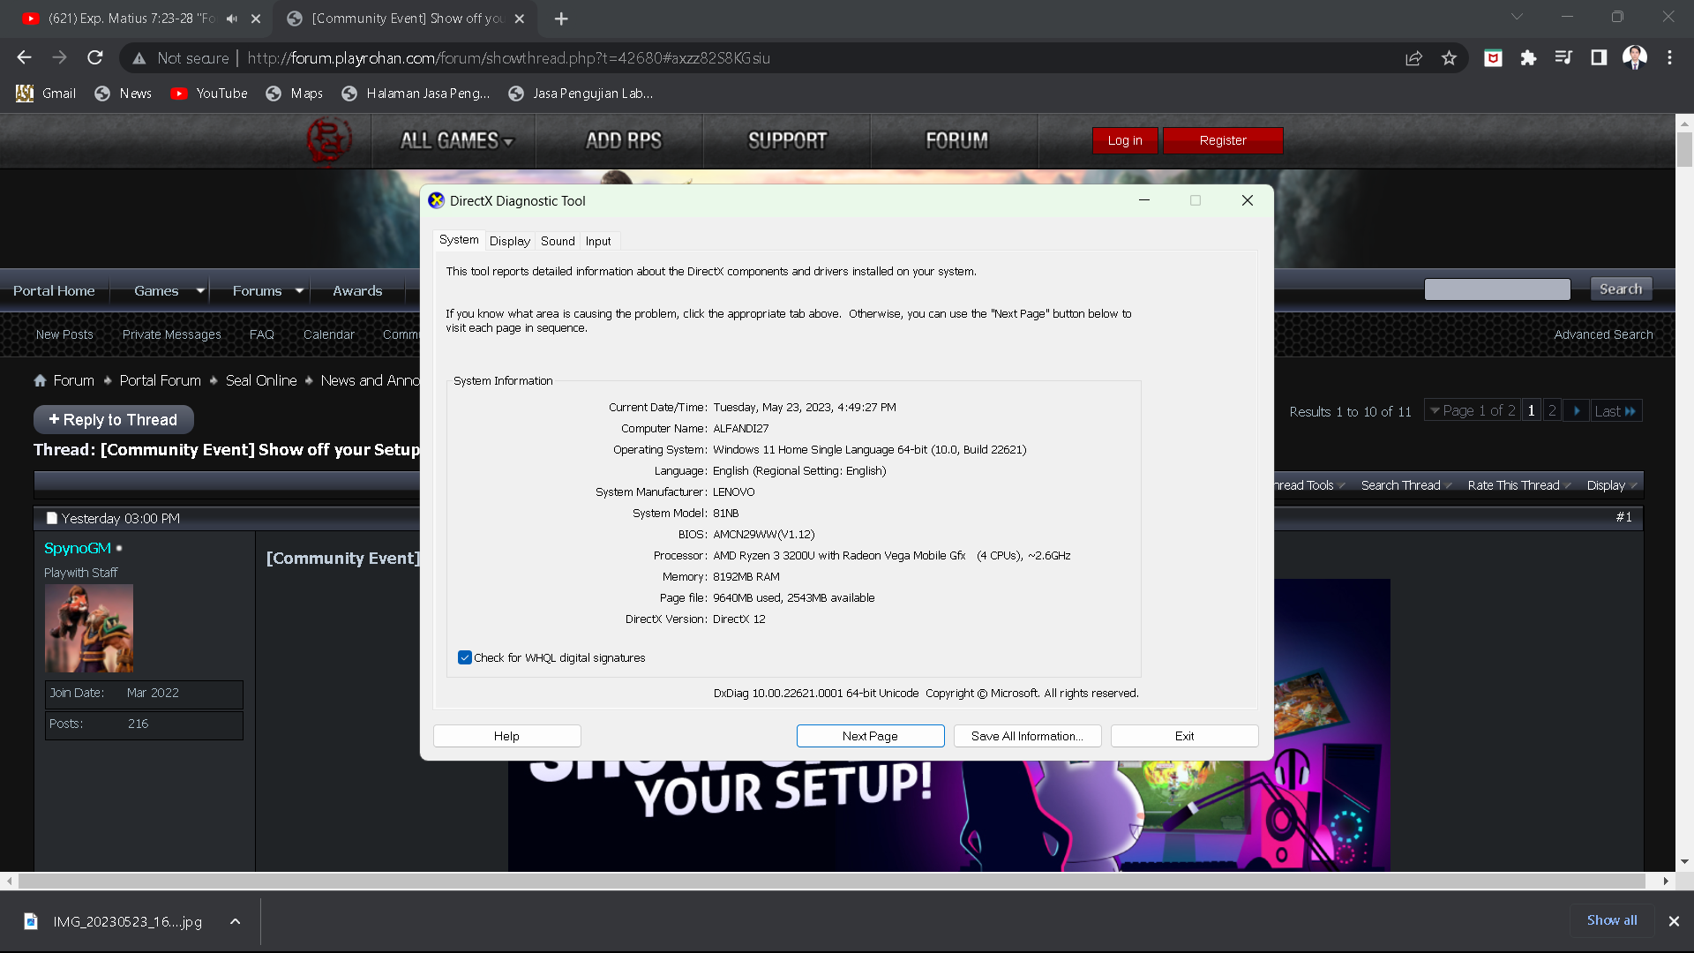Click the browser address bar URL

point(509,58)
